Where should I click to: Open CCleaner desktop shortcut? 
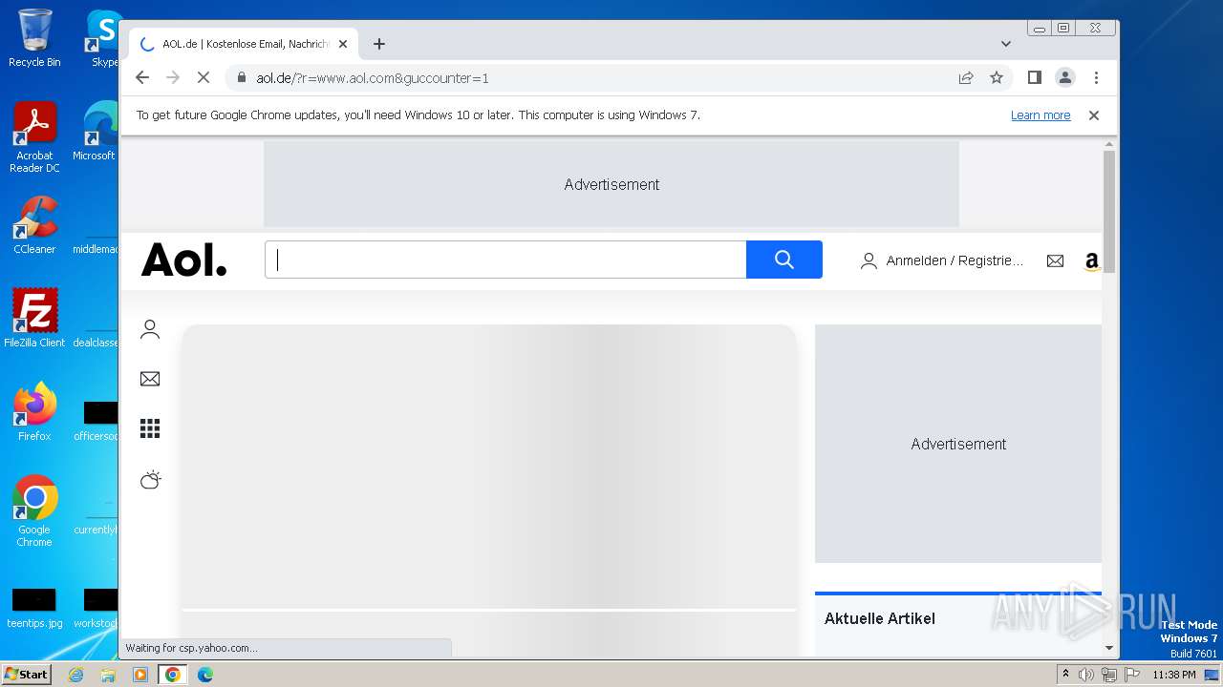tap(34, 225)
